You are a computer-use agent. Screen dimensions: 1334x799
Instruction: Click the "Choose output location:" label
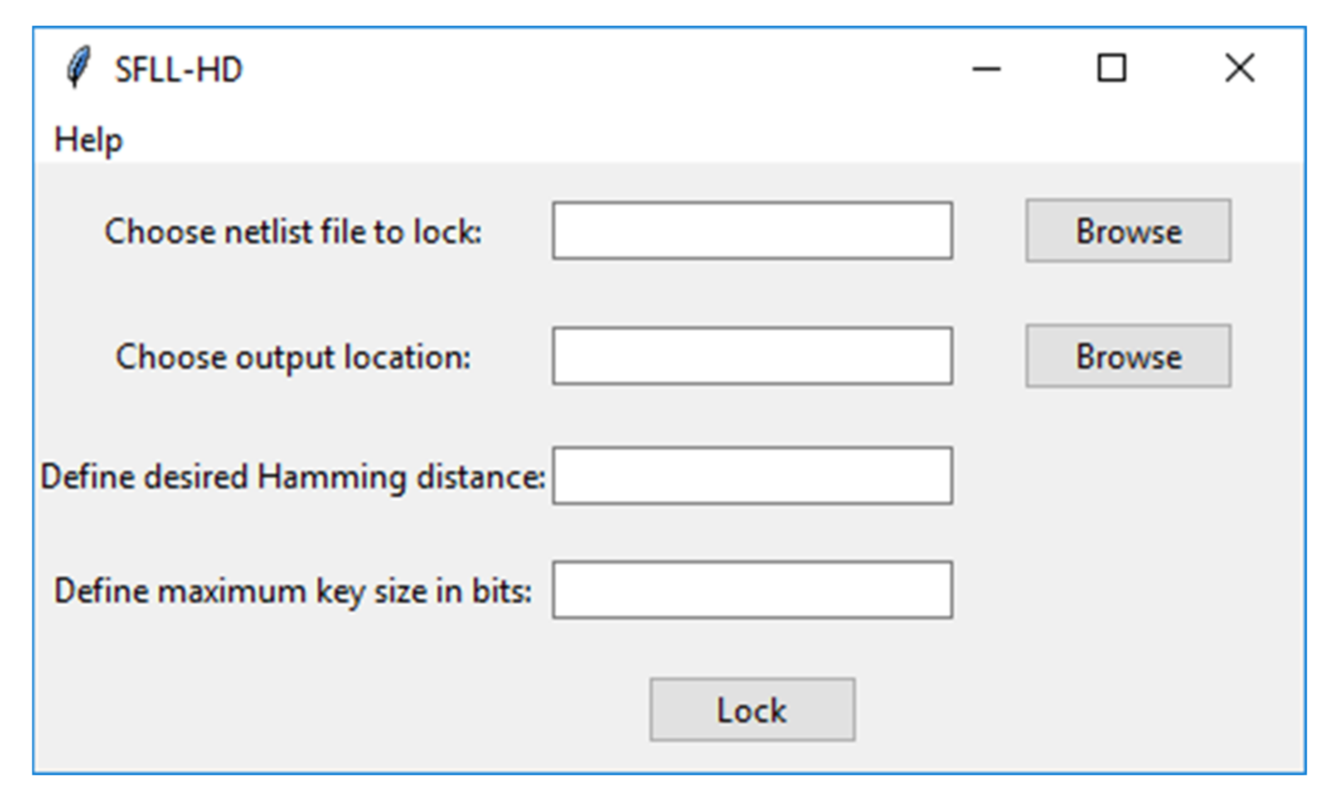293,357
